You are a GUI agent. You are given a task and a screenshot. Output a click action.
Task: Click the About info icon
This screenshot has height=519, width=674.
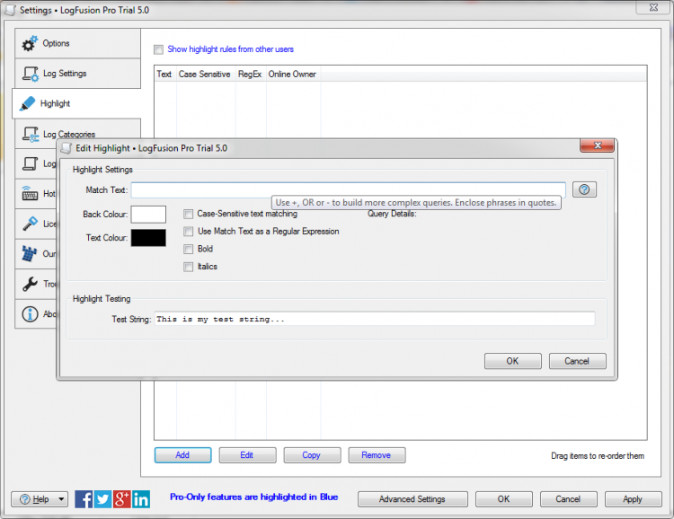click(x=30, y=314)
